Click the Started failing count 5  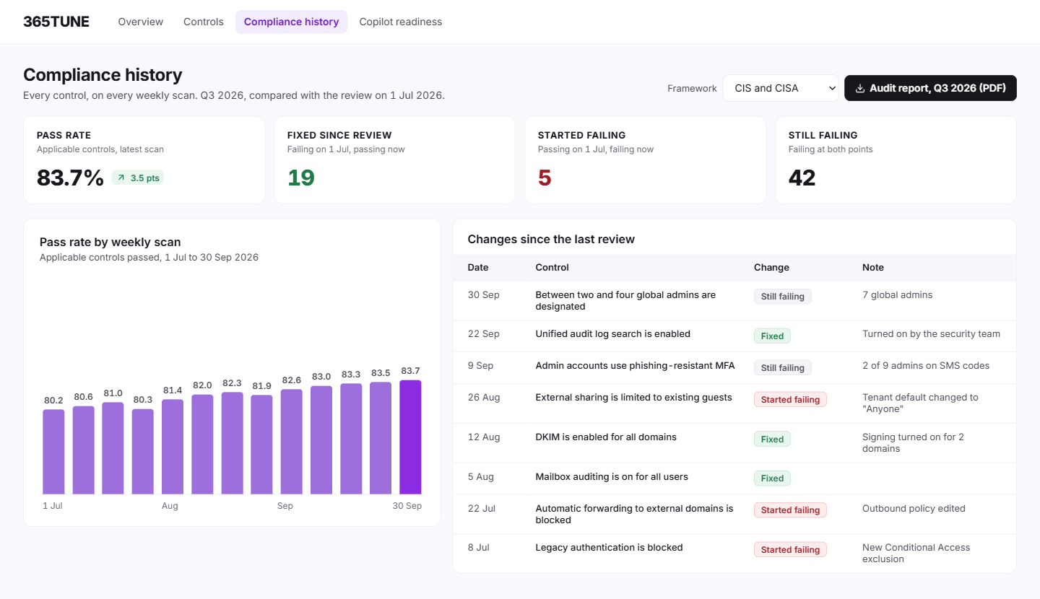tap(545, 178)
